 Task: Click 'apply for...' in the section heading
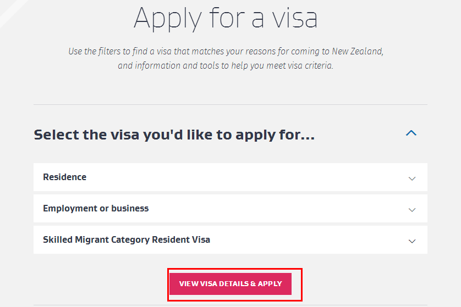pos(275,135)
